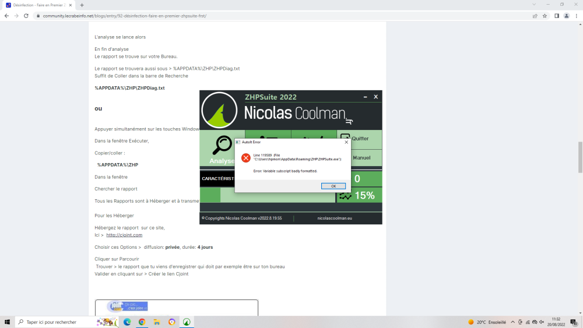Click the nicolascoolman.eu link in ZHPSuite footer
The width and height of the screenshot is (583, 328).
pos(335,218)
